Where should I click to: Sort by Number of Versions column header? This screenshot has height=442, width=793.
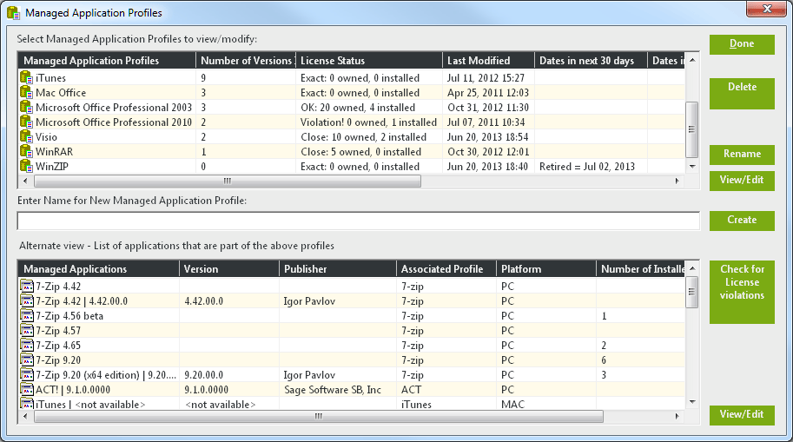coord(246,60)
